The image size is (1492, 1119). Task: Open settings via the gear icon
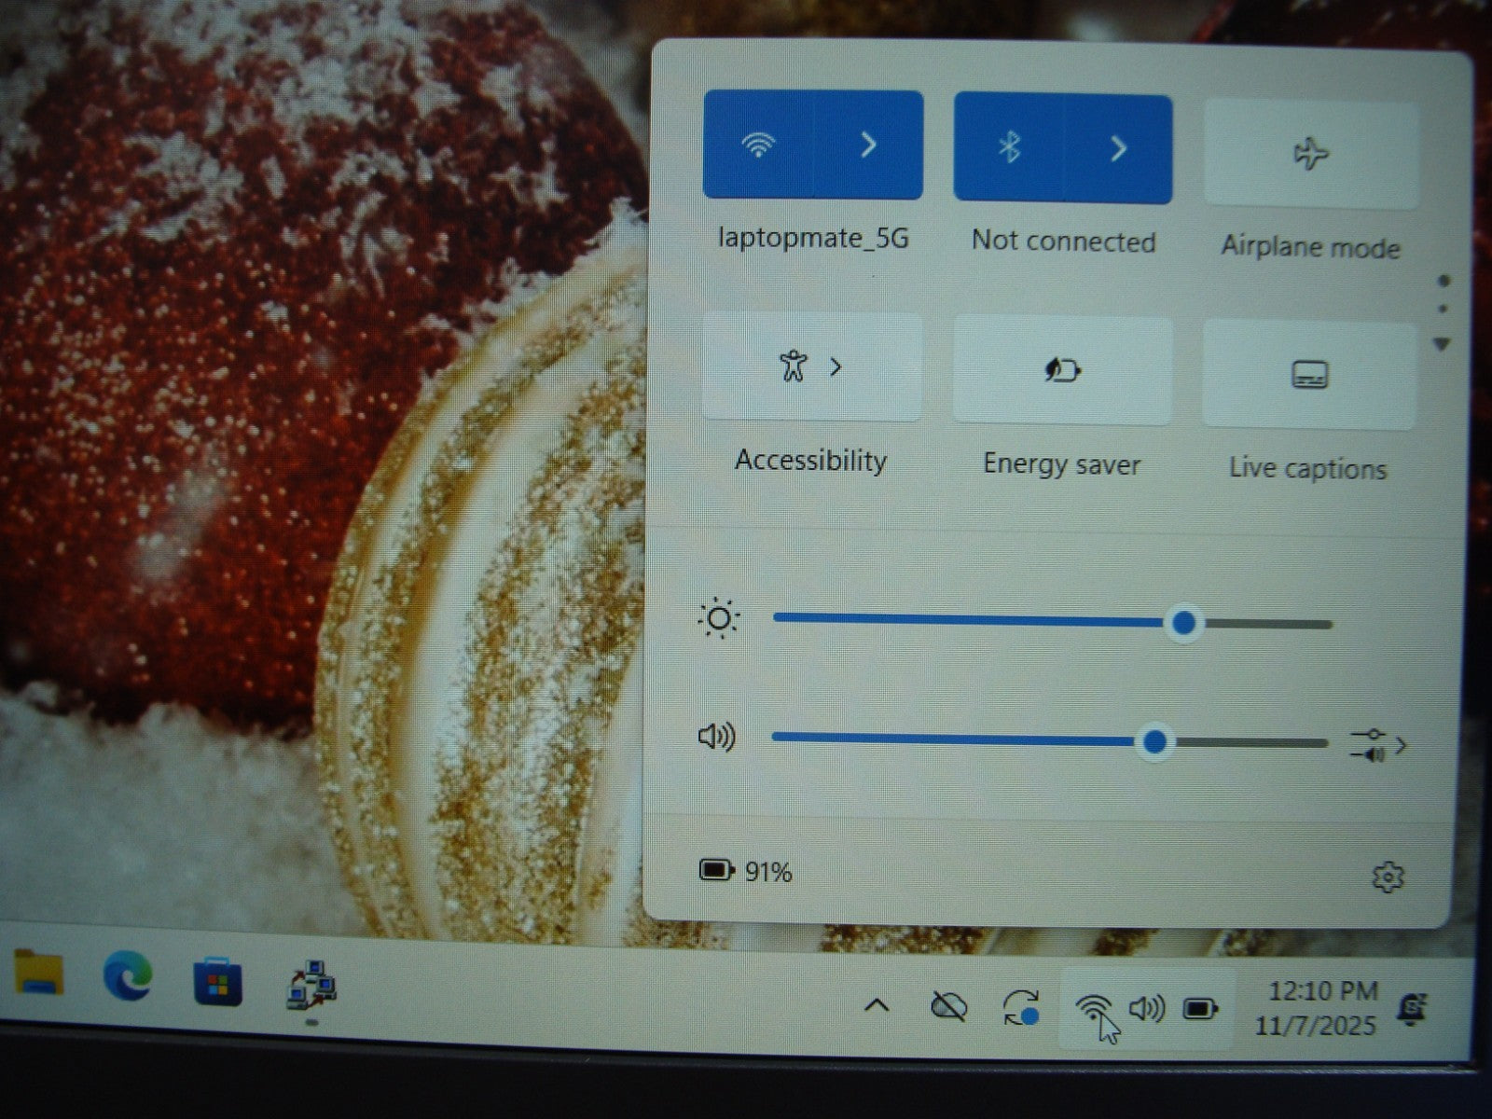pyautogui.click(x=1388, y=877)
